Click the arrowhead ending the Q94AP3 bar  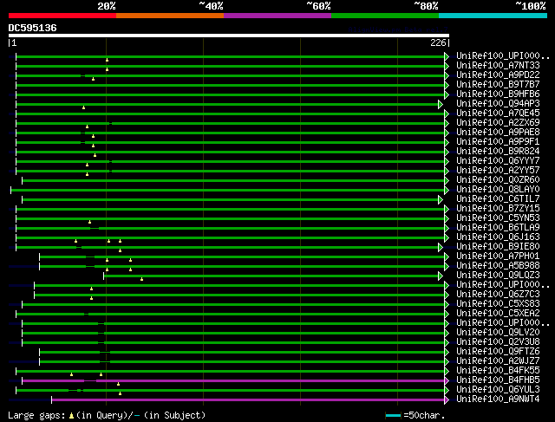coord(441,104)
